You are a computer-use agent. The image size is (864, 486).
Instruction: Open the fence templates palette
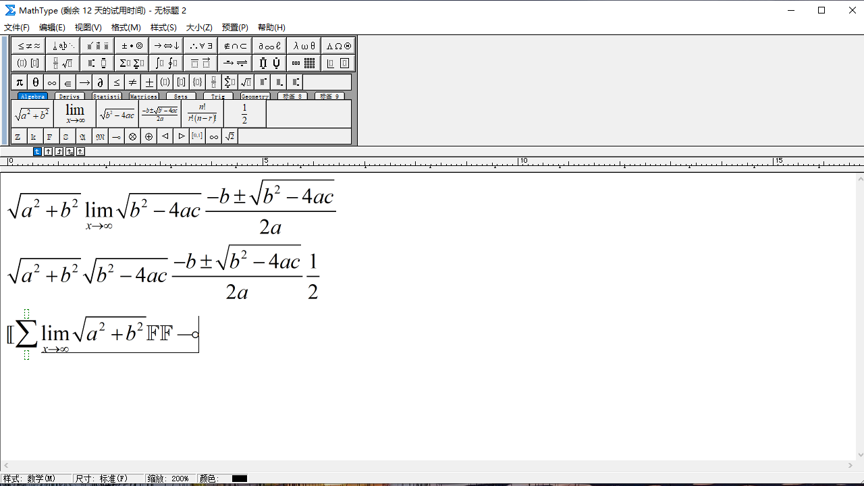pyautogui.click(x=28, y=63)
